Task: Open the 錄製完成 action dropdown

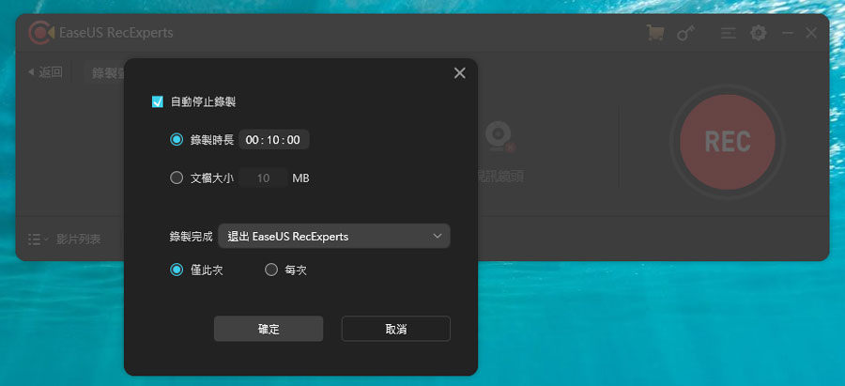Action: tap(334, 236)
